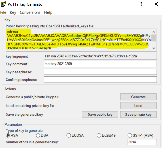Click the Generate button
The height and width of the screenshot is (148, 162).
(x=138, y=97)
